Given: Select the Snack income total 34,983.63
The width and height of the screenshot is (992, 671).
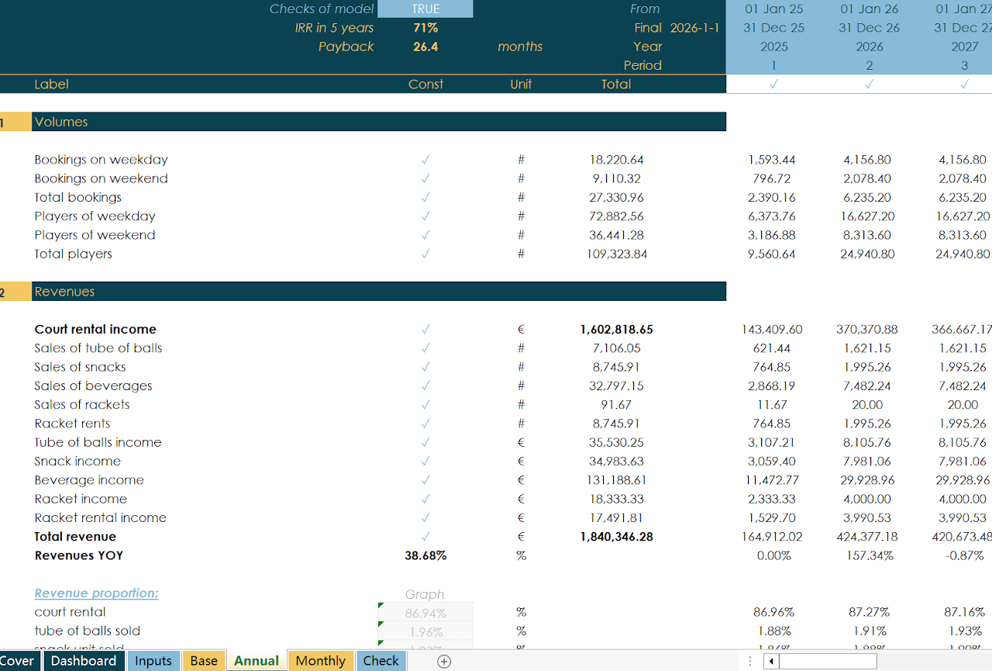Looking at the screenshot, I should pyautogui.click(x=616, y=462).
